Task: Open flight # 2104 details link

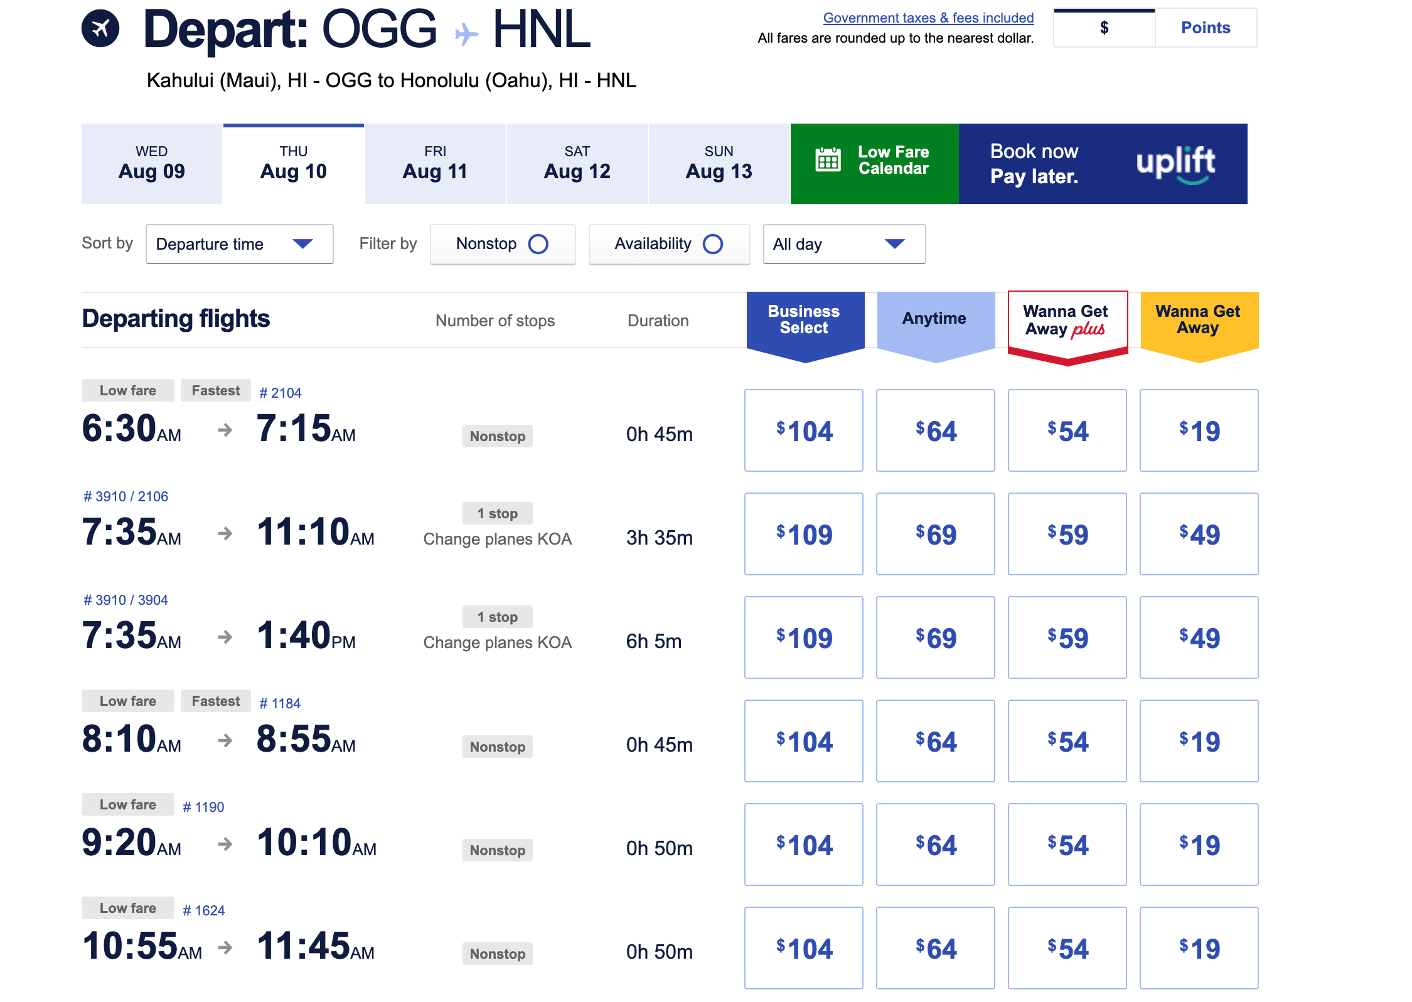Action: [281, 393]
